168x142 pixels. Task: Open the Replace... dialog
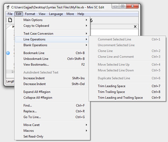click(52, 111)
